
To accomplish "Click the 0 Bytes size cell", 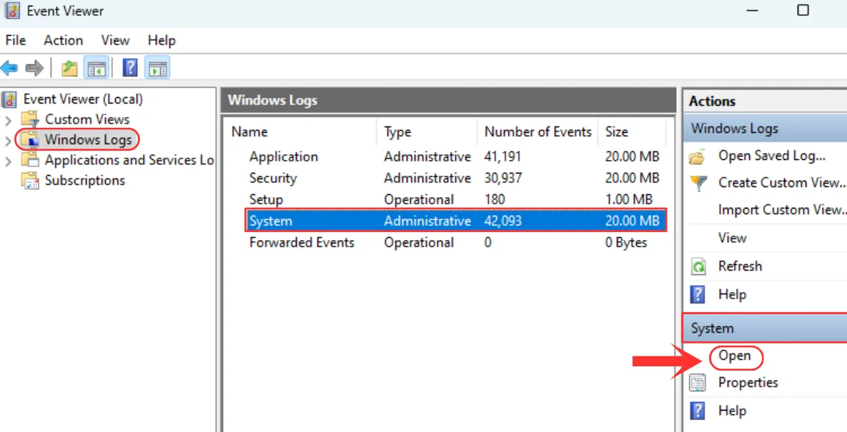I will 626,243.
